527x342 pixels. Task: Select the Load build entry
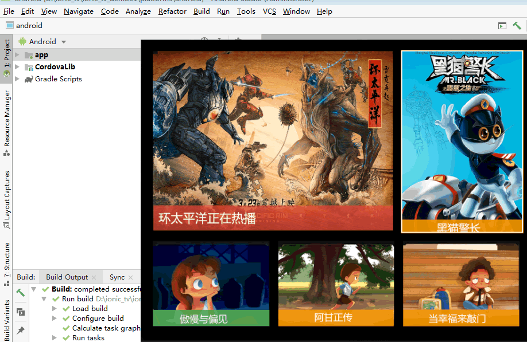(90, 308)
